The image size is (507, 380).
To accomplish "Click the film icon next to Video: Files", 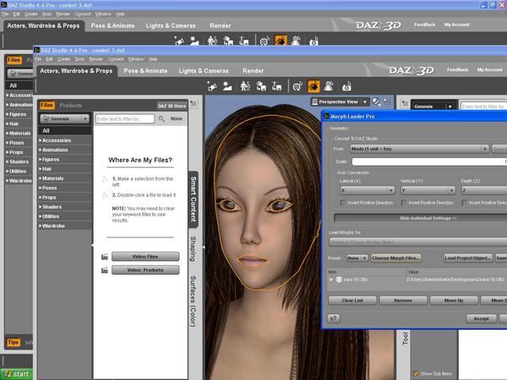I will coord(105,257).
